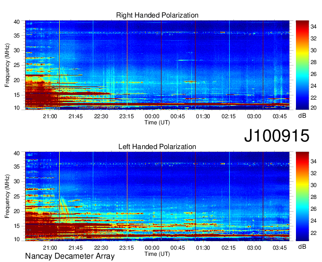Click the 01:30 time tick under Left Handed plot
This screenshot has height=262, width=322.
click(203, 248)
